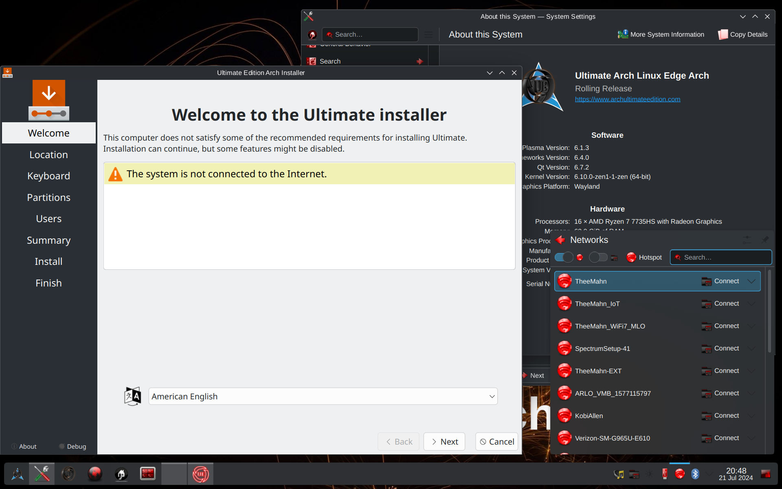Viewport: 782px width, 489px height.
Task: Click Next in the Arch installer
Action: pos(444,442)
